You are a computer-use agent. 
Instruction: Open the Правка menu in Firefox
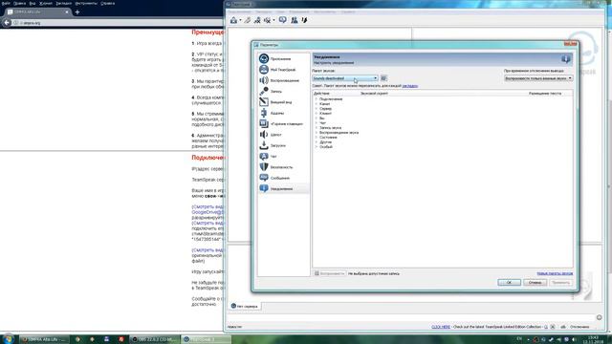pos(19,3)
